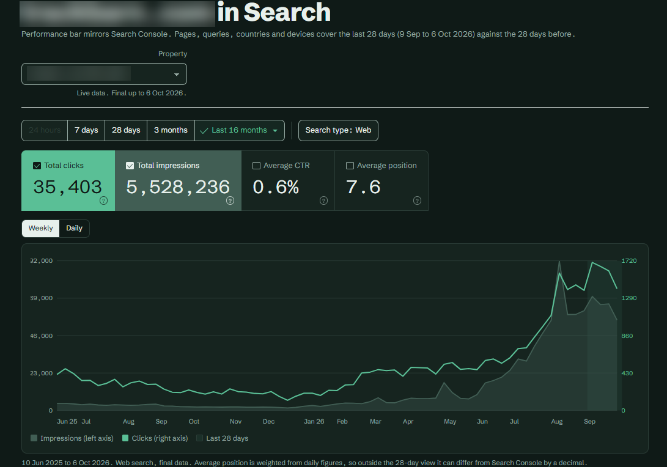The image size is (667, 467).
Task: Uncheck the Total impressions checkbox
Action: (130, 166)
